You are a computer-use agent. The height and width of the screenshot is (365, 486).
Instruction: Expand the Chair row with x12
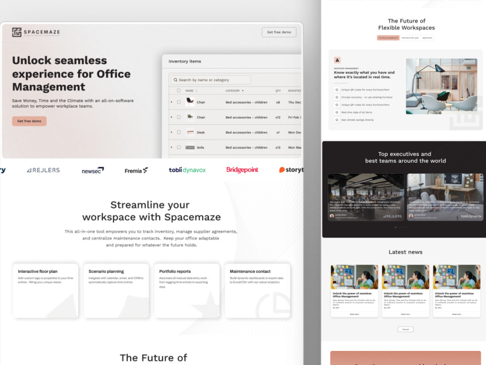172,117
